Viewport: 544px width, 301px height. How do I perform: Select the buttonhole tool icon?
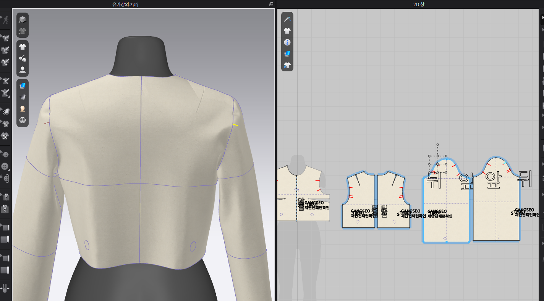click(x=5, y=178)
